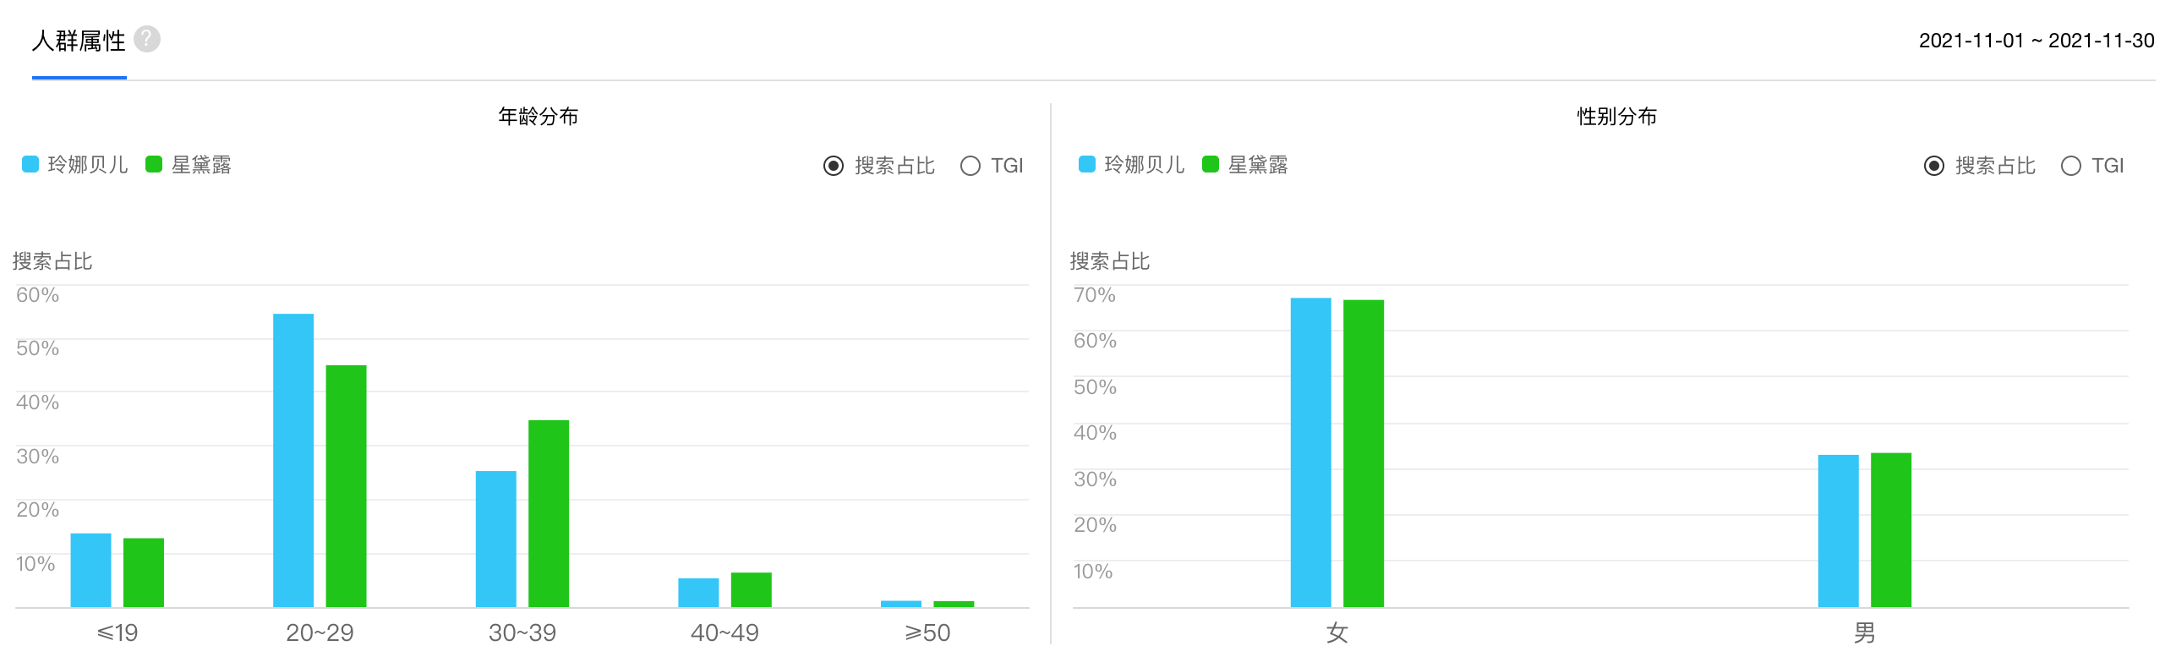Click the green bar for 女
This screenshot has height=668, width=2176.
coord(1363,453)
